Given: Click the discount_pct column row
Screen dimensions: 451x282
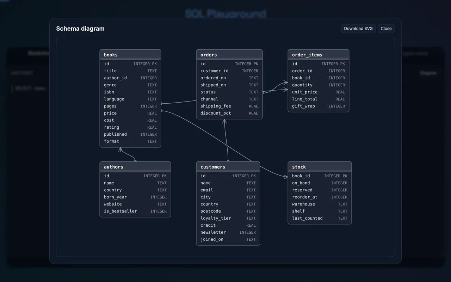Looking at the screenshot, I should tap(229, 113).
